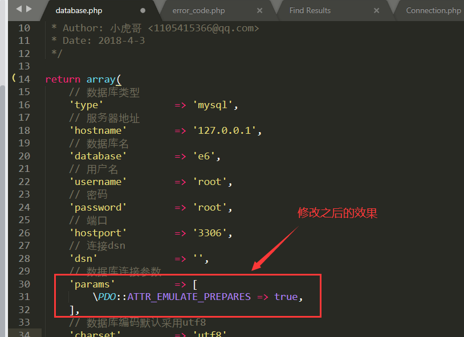Screen dimensions: 464x337
Task: Click the 'hostname' key
Action: point(98,130)
